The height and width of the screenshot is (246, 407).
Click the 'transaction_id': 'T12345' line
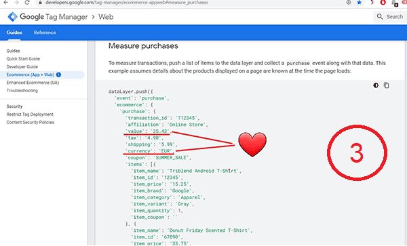(x=163, y=118)
